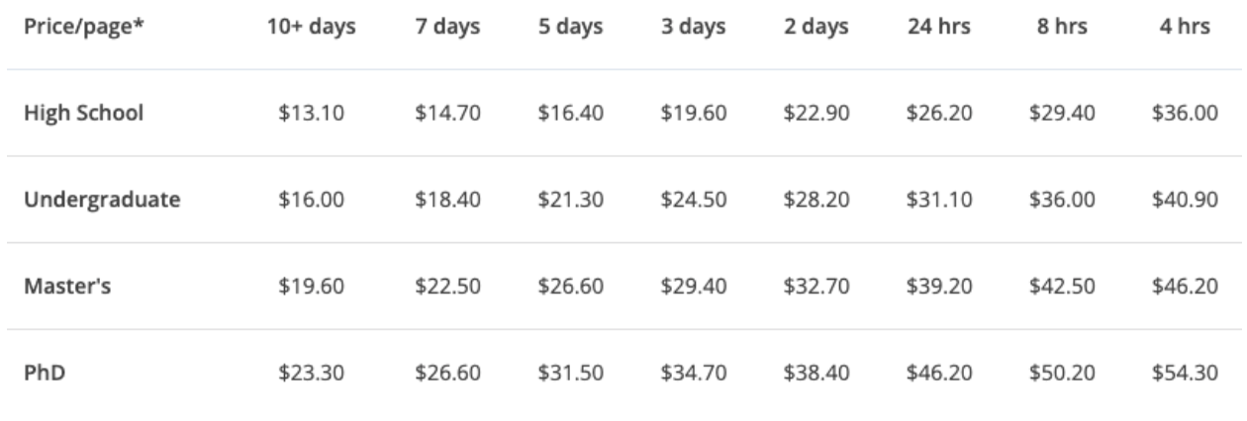Screen dimensions: 1247x421
Task: Select Undergraduate 7 days price $18.40
Action: (449, 201)
